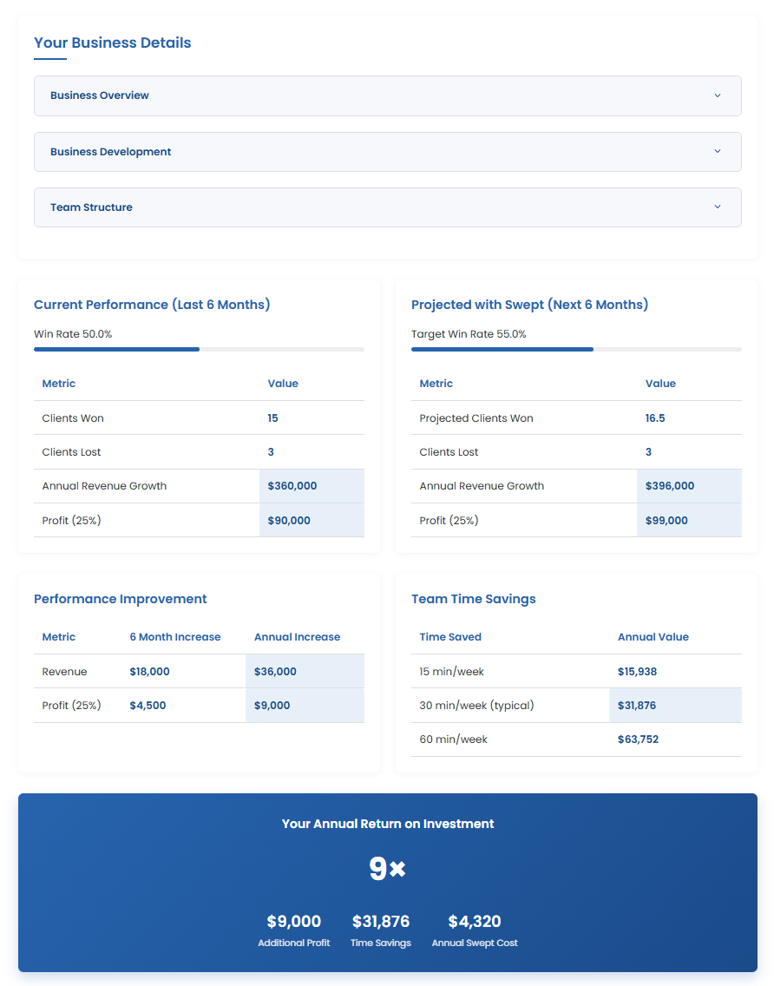Select the Clients Won value of 15
The width and height of the screenshot is (774, 986).
(x=272, y=417)
